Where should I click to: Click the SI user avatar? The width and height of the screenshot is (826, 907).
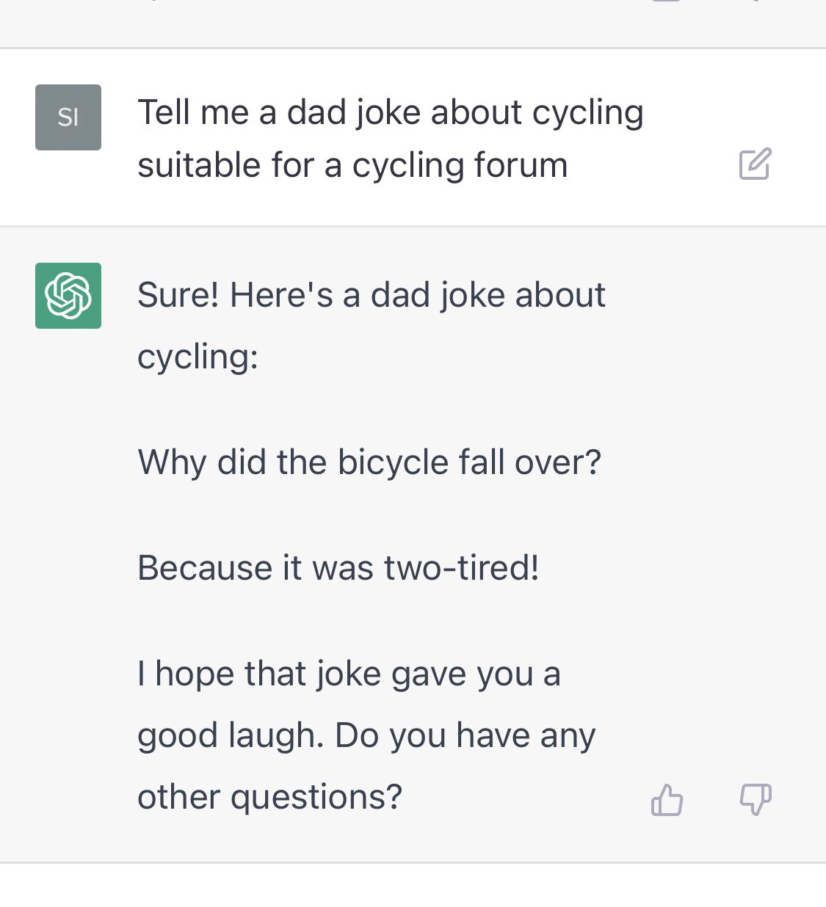pyautogui.click(x=68, y=117)
